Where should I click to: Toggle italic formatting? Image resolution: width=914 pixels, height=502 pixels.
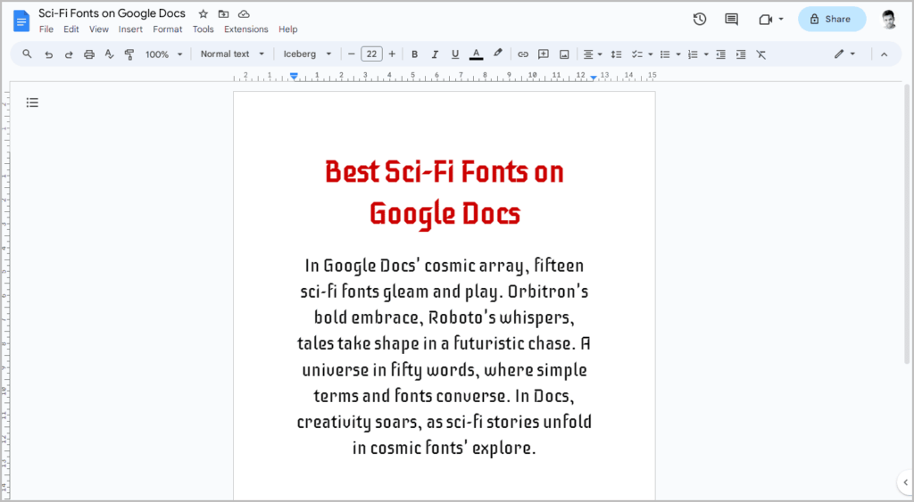point(435,54)
